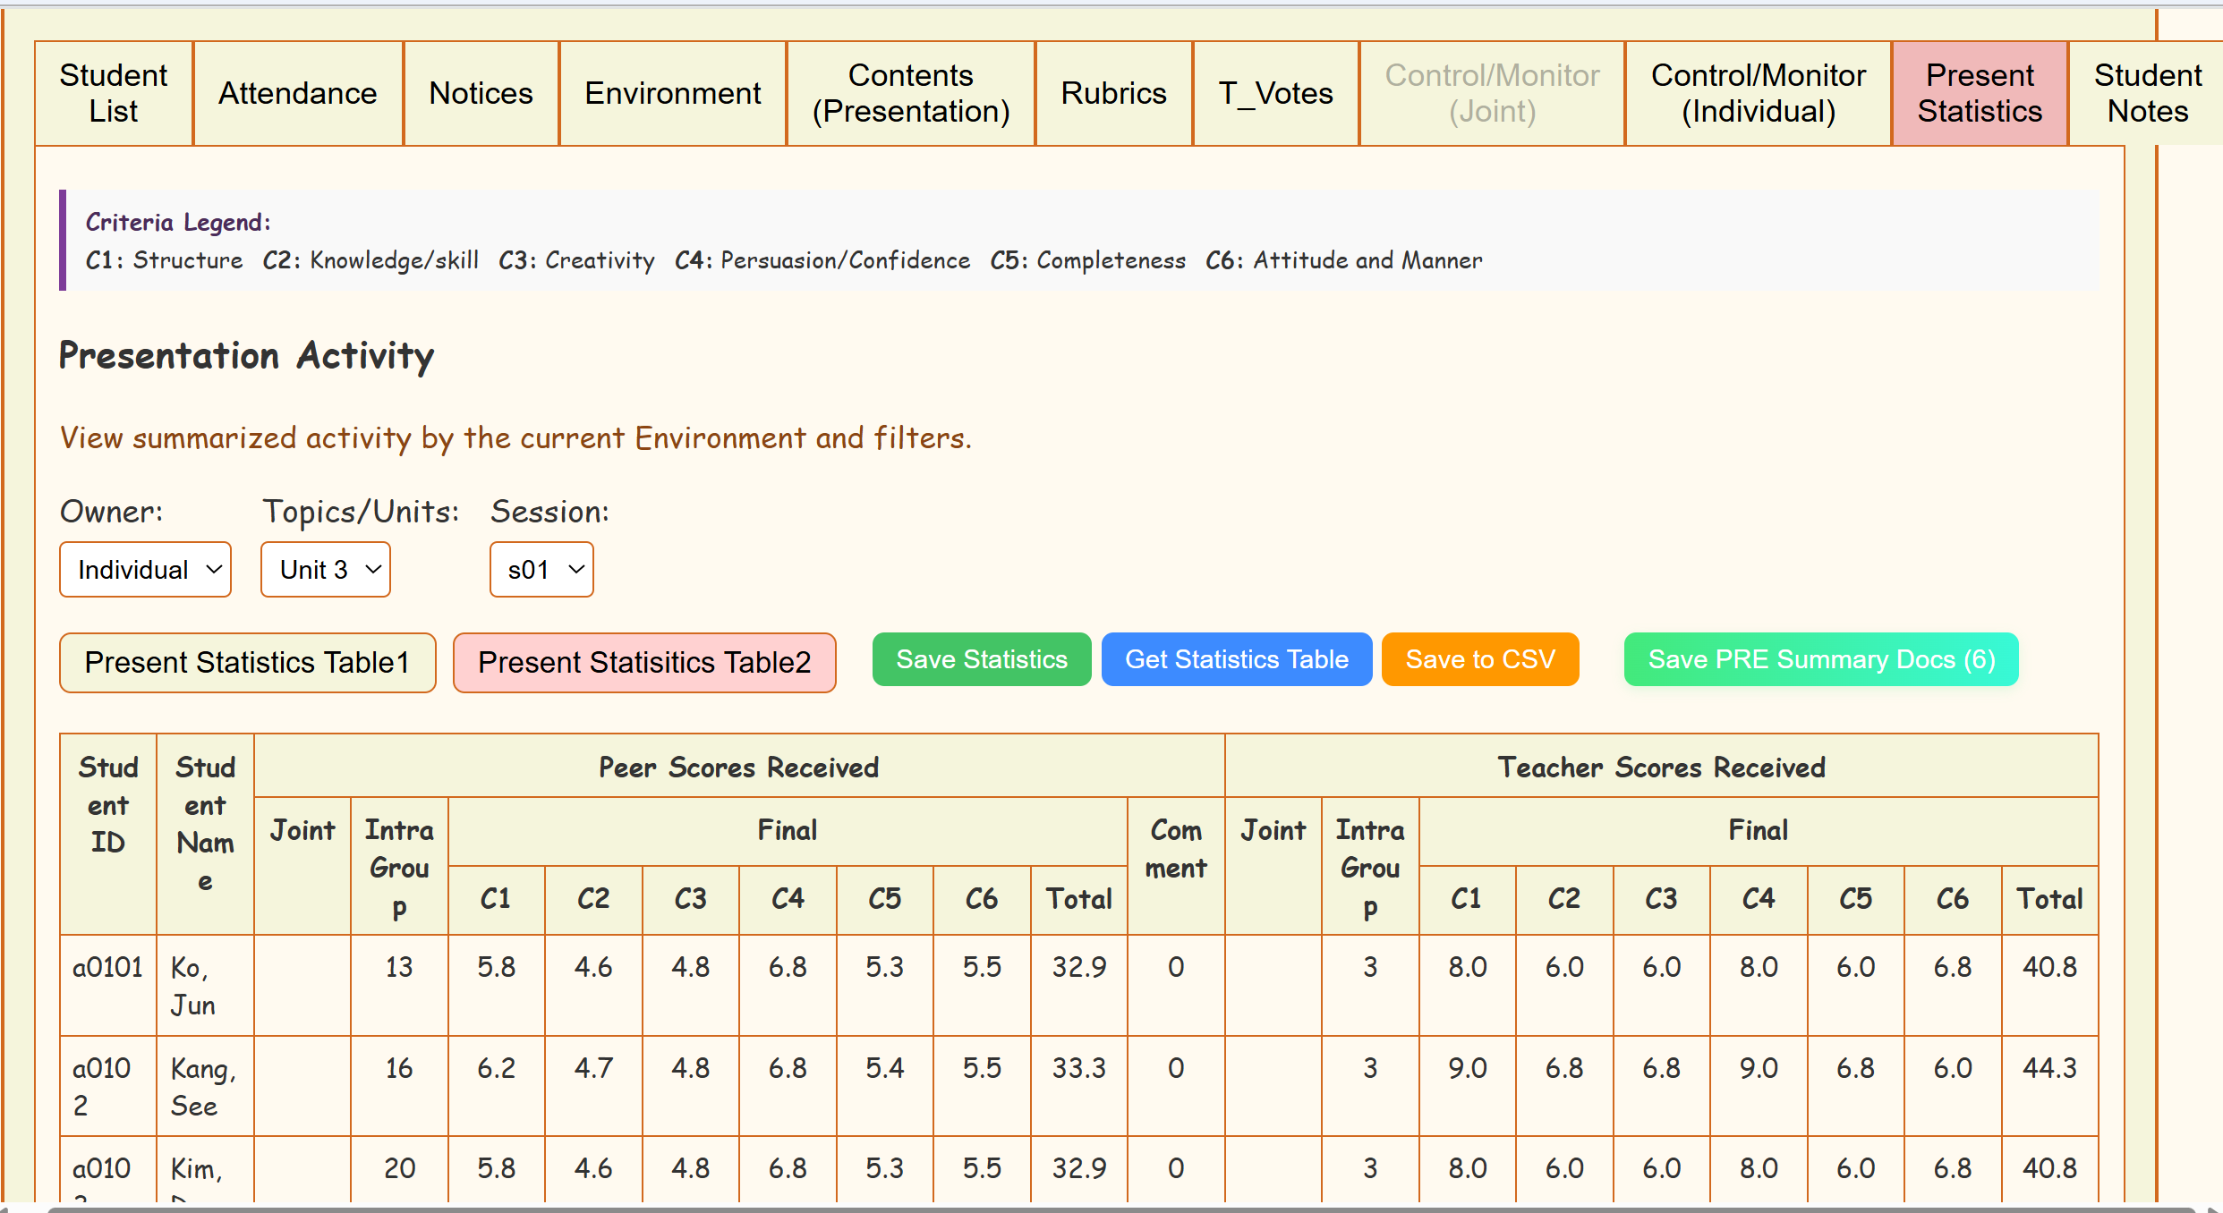Screen dimensions: 2223x1213
Task: Select the Environment tab
Action: pyautogui.click(x=672, y=93)
